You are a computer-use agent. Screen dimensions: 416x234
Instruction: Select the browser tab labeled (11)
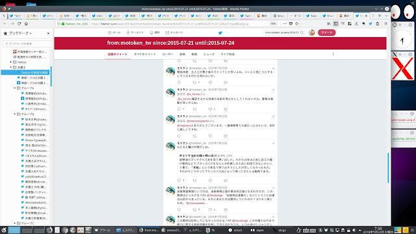click(48, 16)
